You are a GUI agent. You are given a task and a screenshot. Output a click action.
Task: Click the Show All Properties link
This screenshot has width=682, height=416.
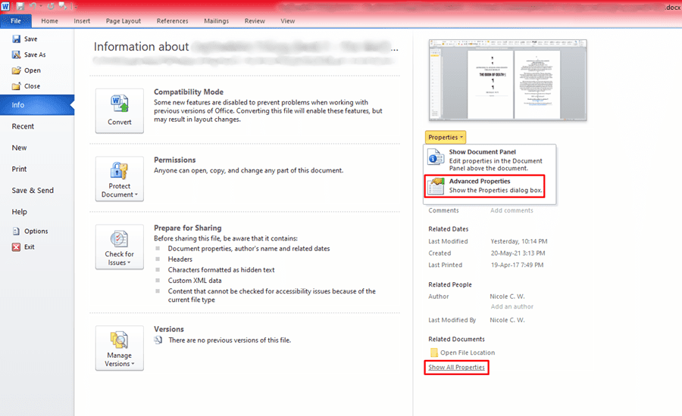(456, 368)
